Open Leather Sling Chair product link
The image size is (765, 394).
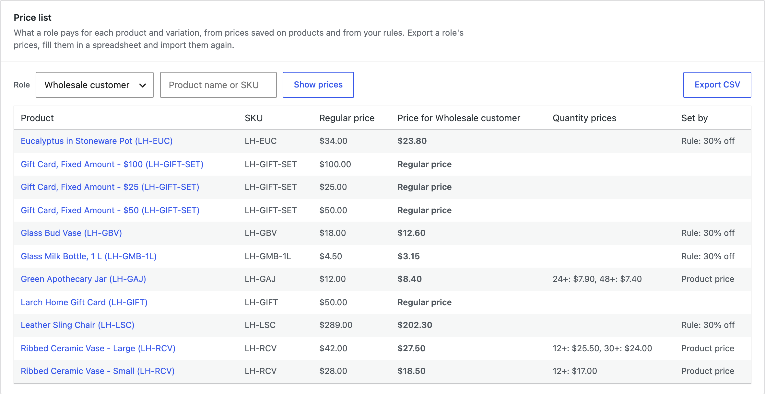[77, 325]
